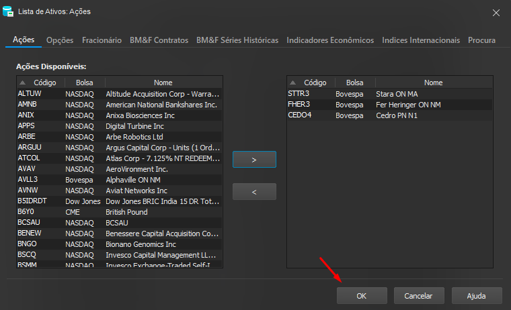
Task: Sort selected list by Bolsa column
Action: point(355,83)
